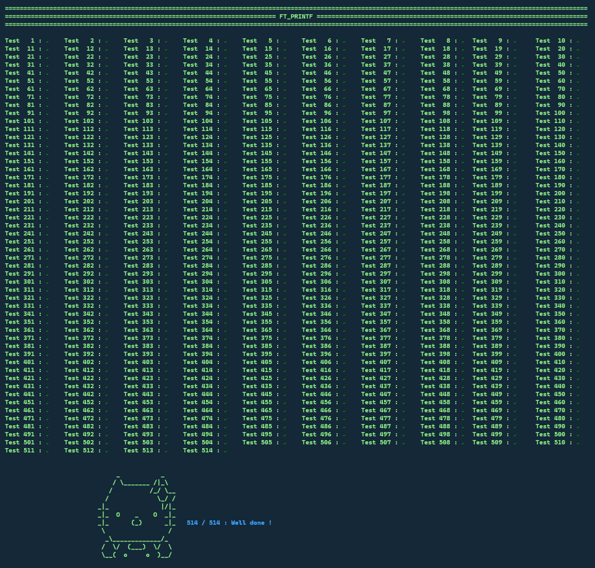
Task: Click the checkmark beside Test 210
Action: tap(578, 202)
